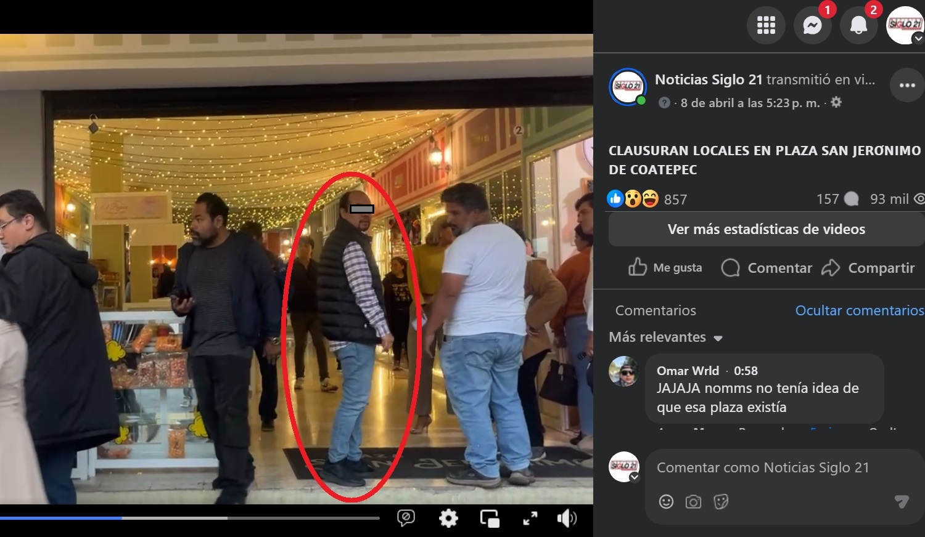
Task: Enter fullscreen video mode
Action: click(x=530, y=519)
